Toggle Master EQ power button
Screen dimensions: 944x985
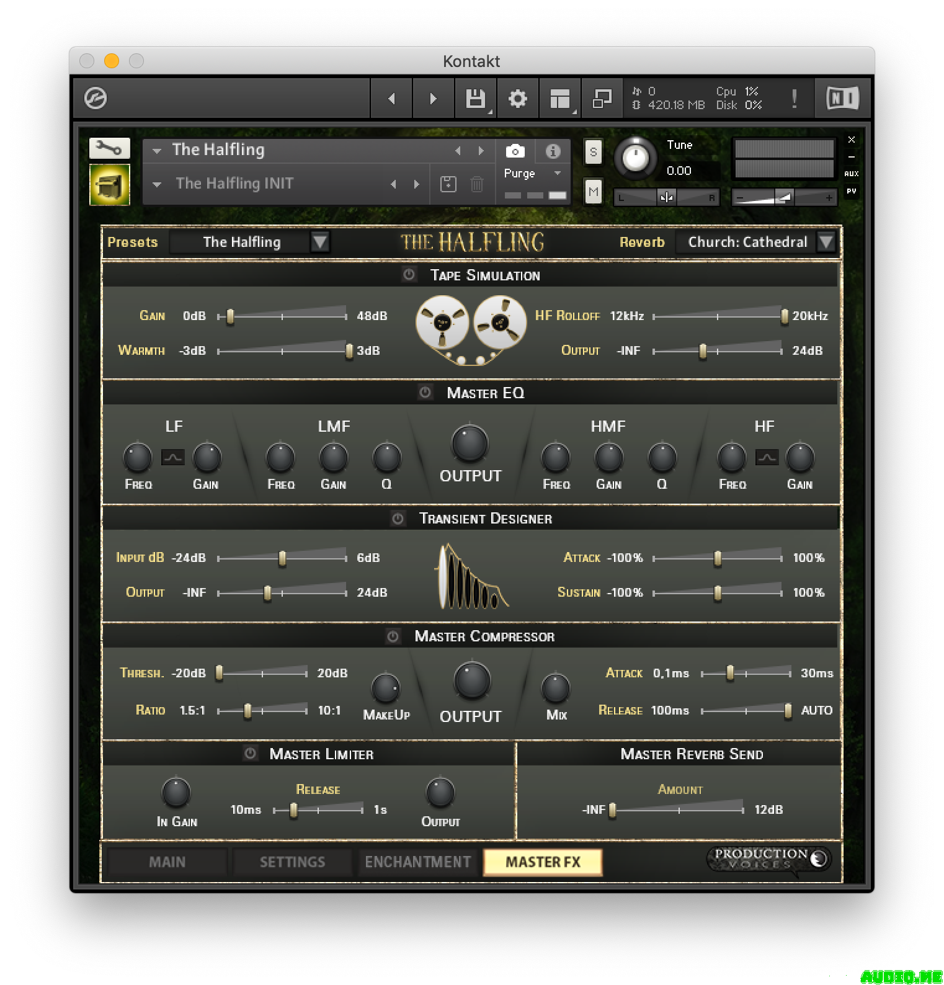pyautogui.click(x=425, y=393)
